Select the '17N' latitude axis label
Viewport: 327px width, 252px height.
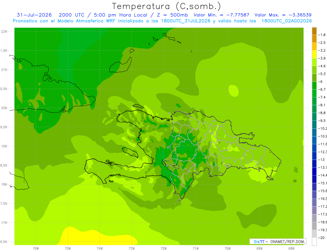4,223
